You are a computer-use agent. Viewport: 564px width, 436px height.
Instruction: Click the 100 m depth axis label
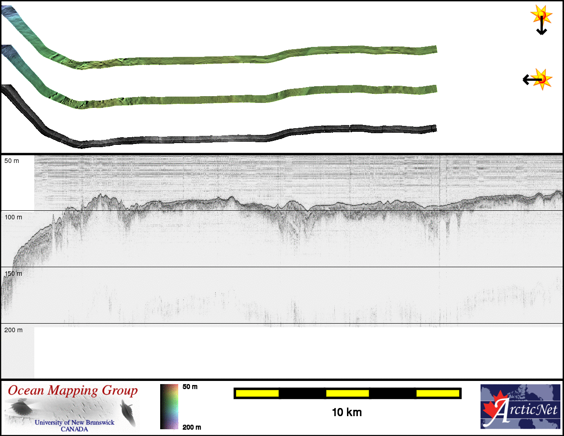coord(13,217)
